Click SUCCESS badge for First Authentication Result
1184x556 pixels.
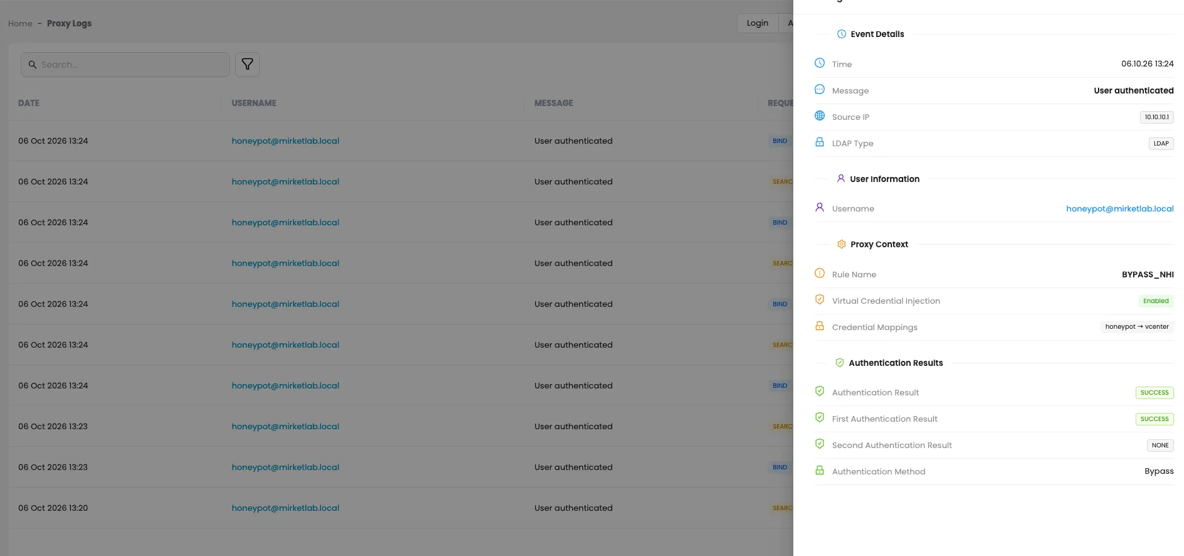(1154, 419)
